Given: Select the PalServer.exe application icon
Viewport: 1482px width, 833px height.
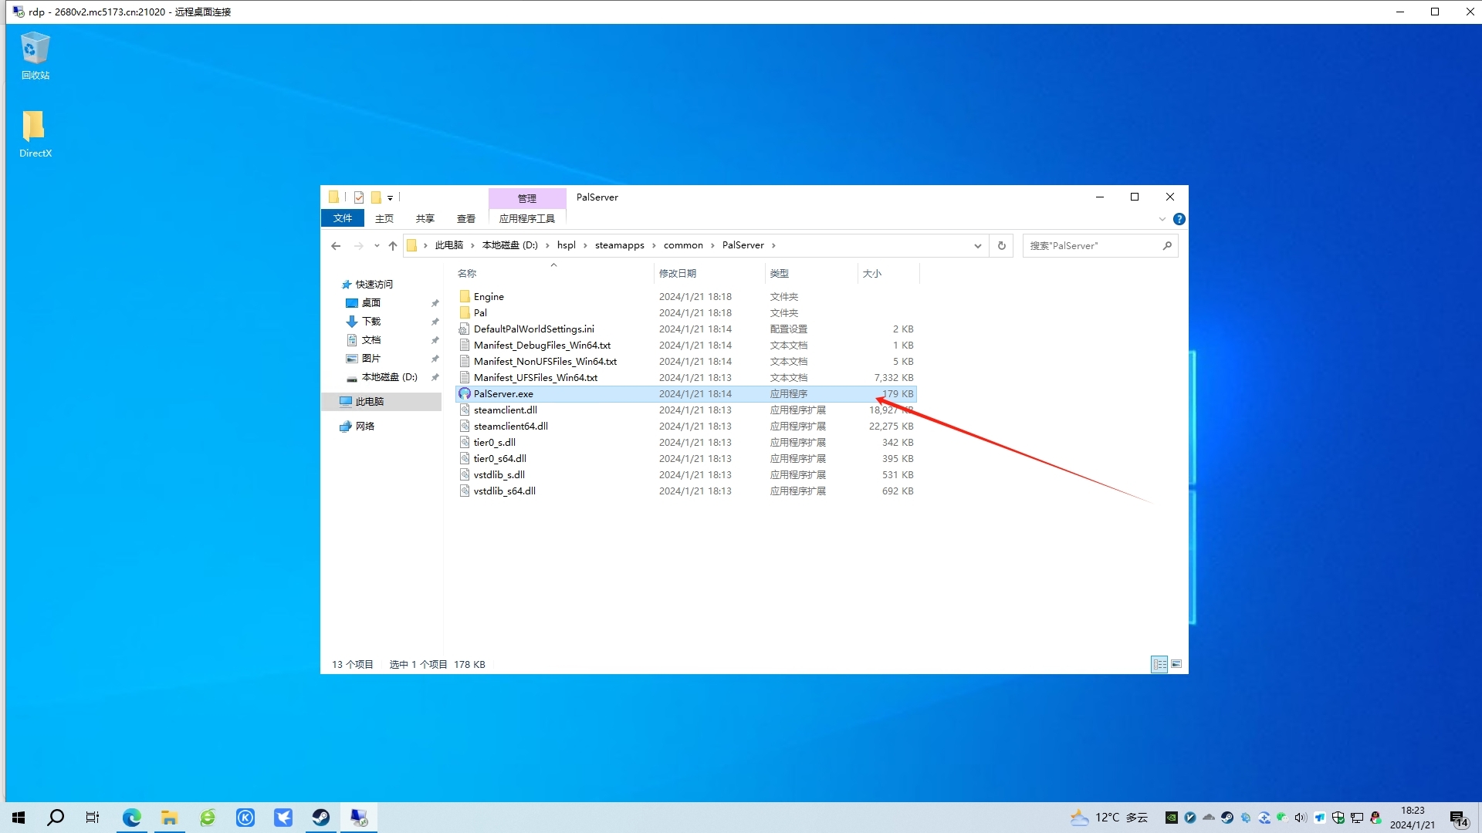Looking at the screenshot, I should pyautogui.click(x=465, y=394).
